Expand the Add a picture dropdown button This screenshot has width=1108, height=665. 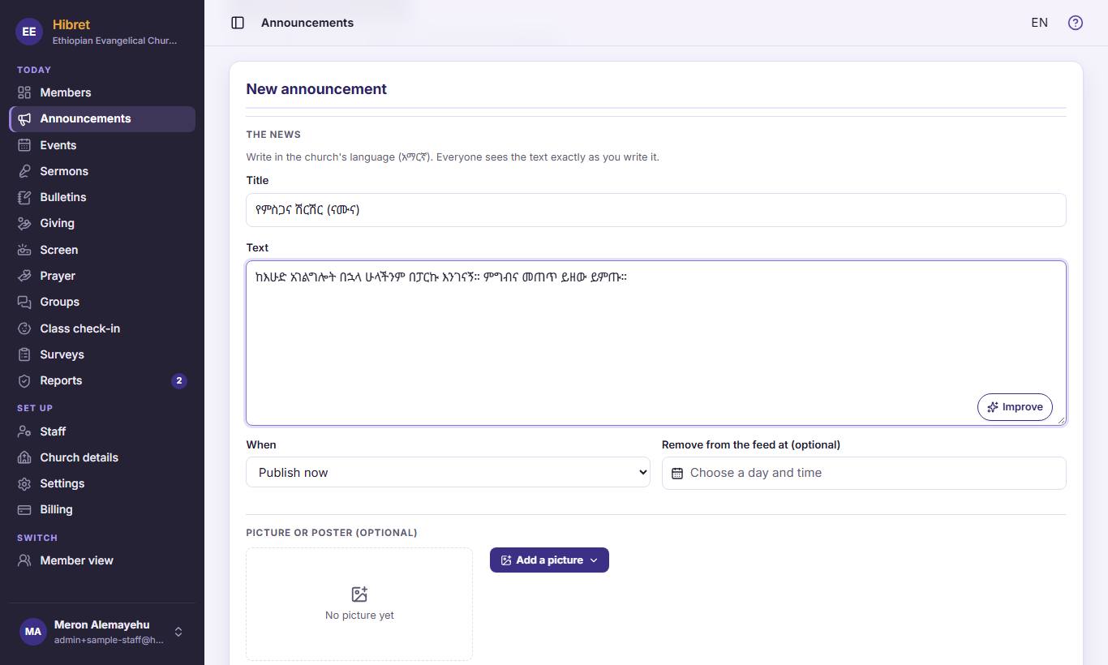click(549, 560)
